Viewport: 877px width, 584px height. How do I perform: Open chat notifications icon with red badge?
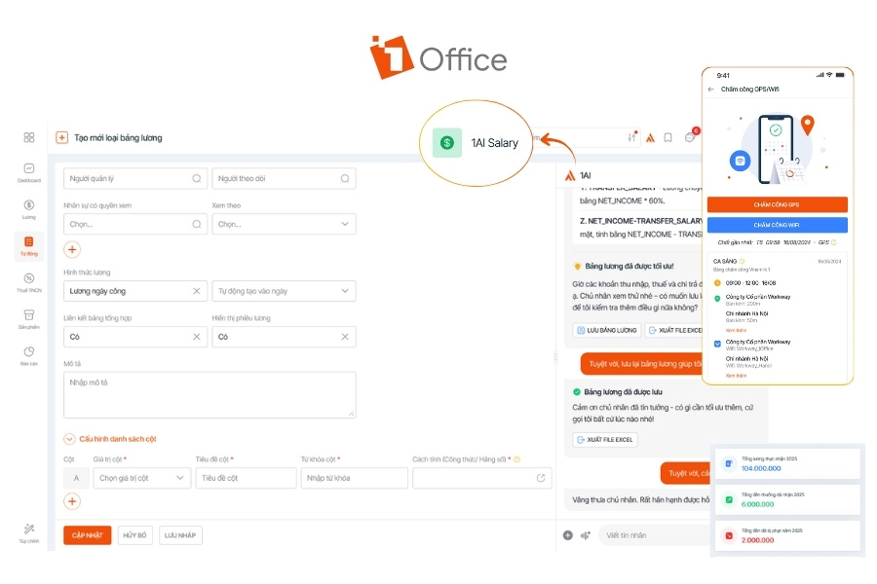click(691, 136)
